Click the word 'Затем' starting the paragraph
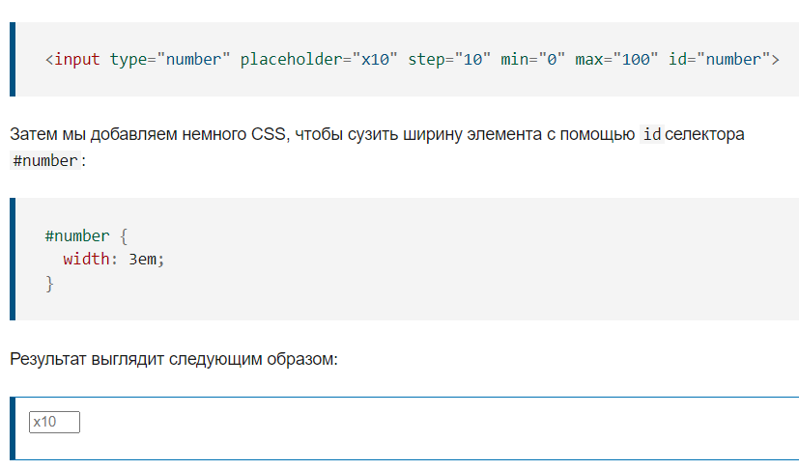Image resolution: width=799 pixels, height=469 pixels. click(x=34, y=134)
